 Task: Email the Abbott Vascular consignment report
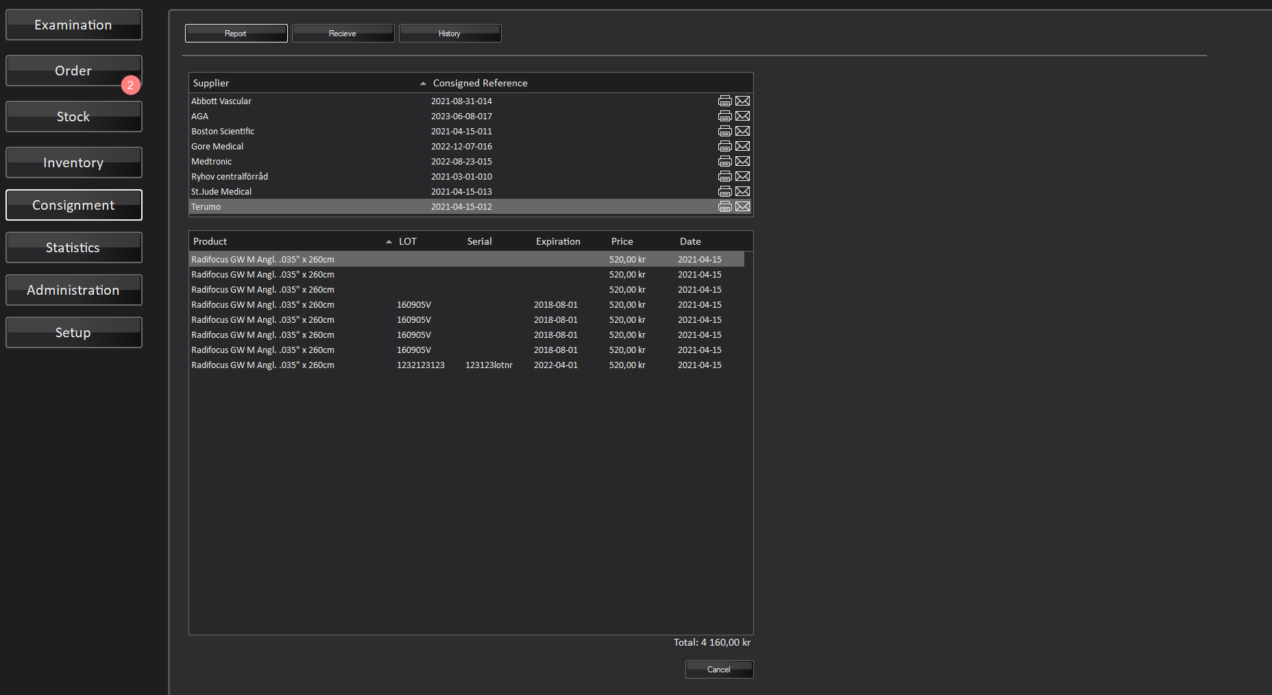tap(742, 101)
